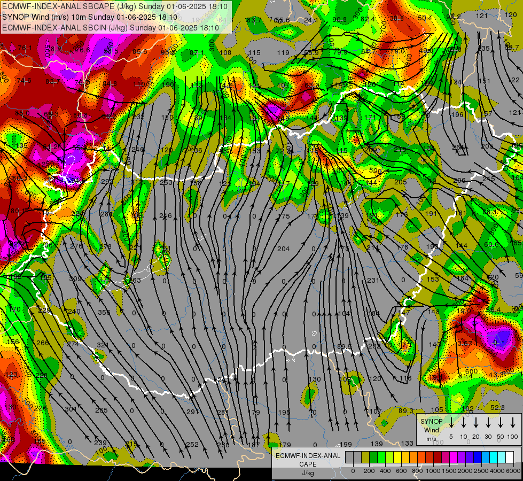
Task: Click the map value 190
Action: [x=168, y=85]
